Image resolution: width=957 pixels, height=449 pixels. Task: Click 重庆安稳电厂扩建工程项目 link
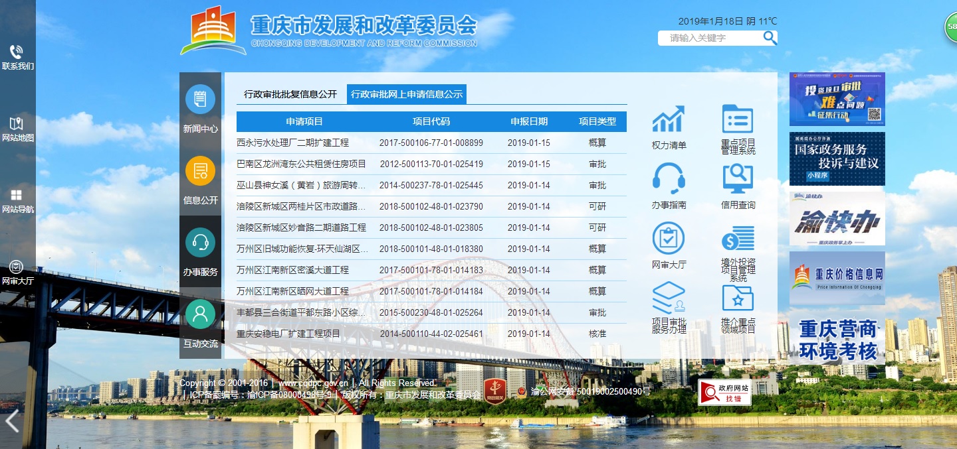coord(288,334)
